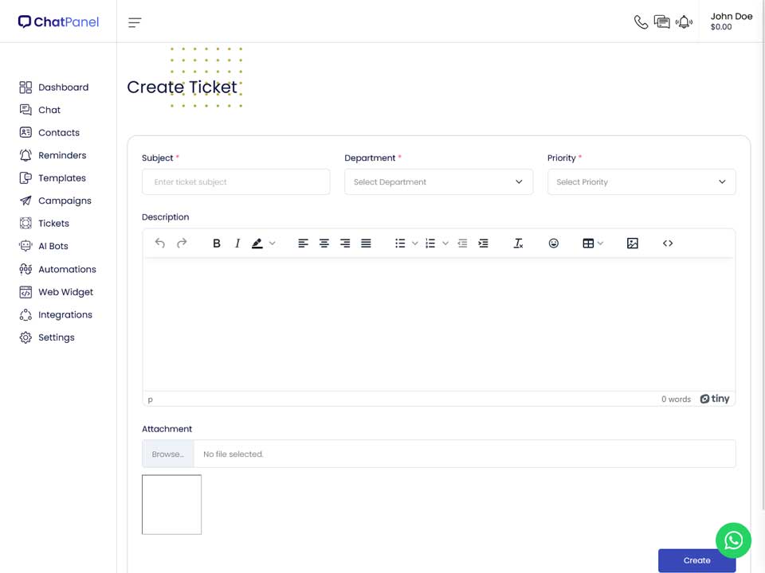Click the Create button

[x=696, y=560]
